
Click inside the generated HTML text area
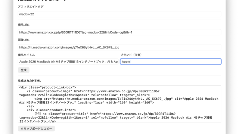click(119, 104)
